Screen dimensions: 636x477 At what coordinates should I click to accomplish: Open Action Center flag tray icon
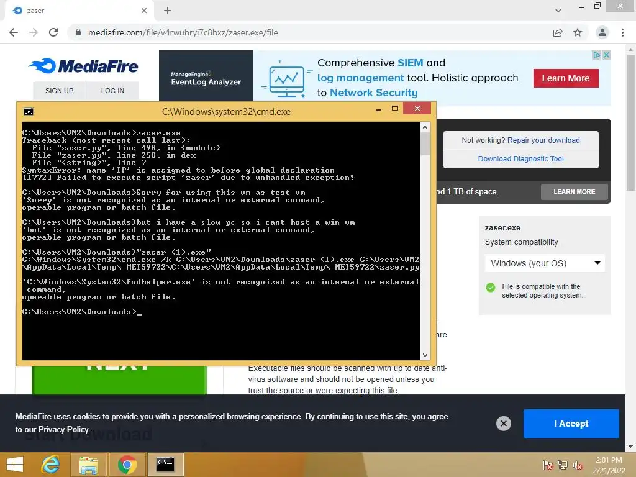click(547, 465)
